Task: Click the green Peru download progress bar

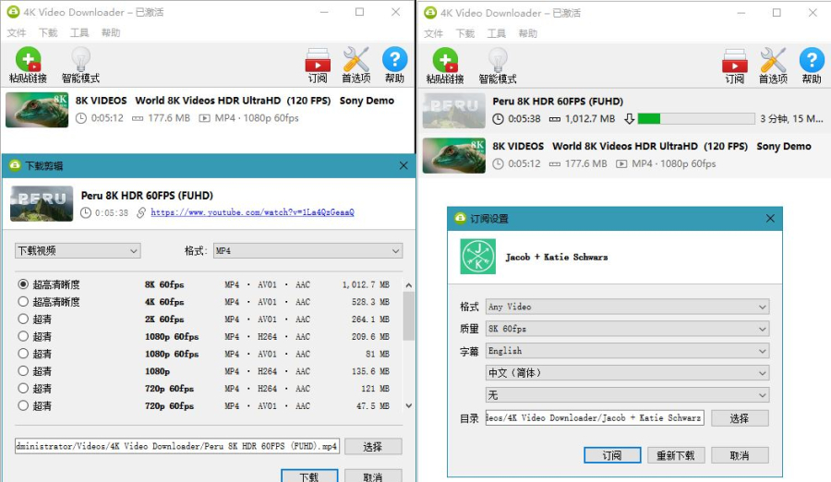Action: pos(695,118)
